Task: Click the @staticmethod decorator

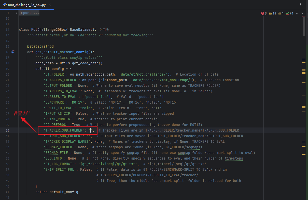Action: 40,46
